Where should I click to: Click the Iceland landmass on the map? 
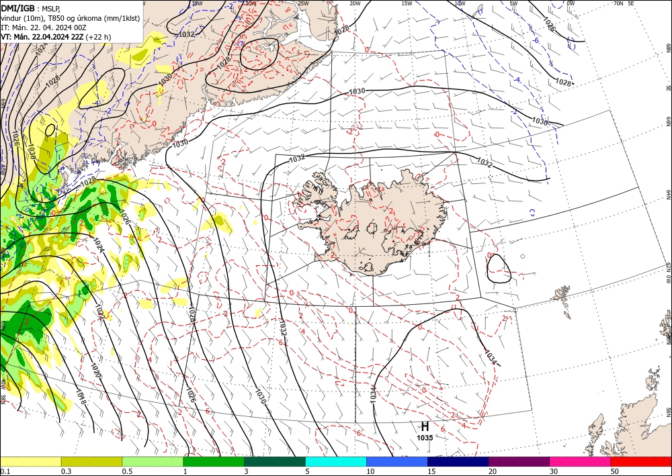(373, 223)
